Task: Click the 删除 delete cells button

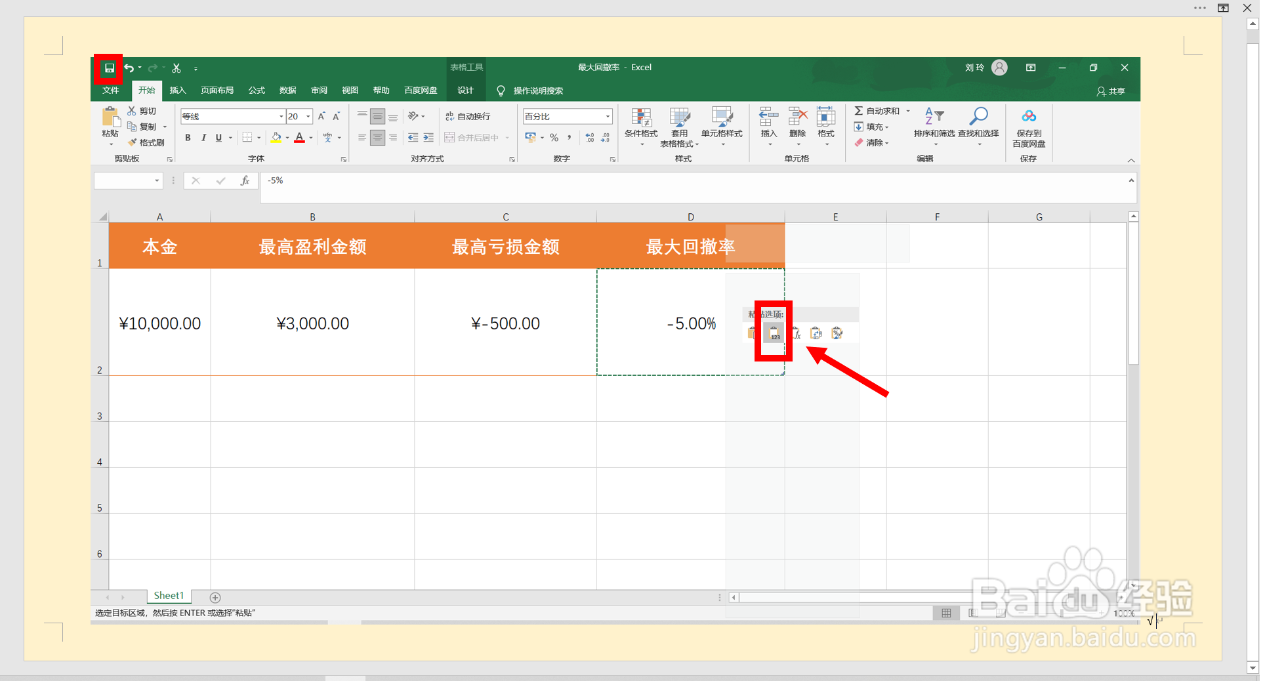Action: (x=797, y=127)
